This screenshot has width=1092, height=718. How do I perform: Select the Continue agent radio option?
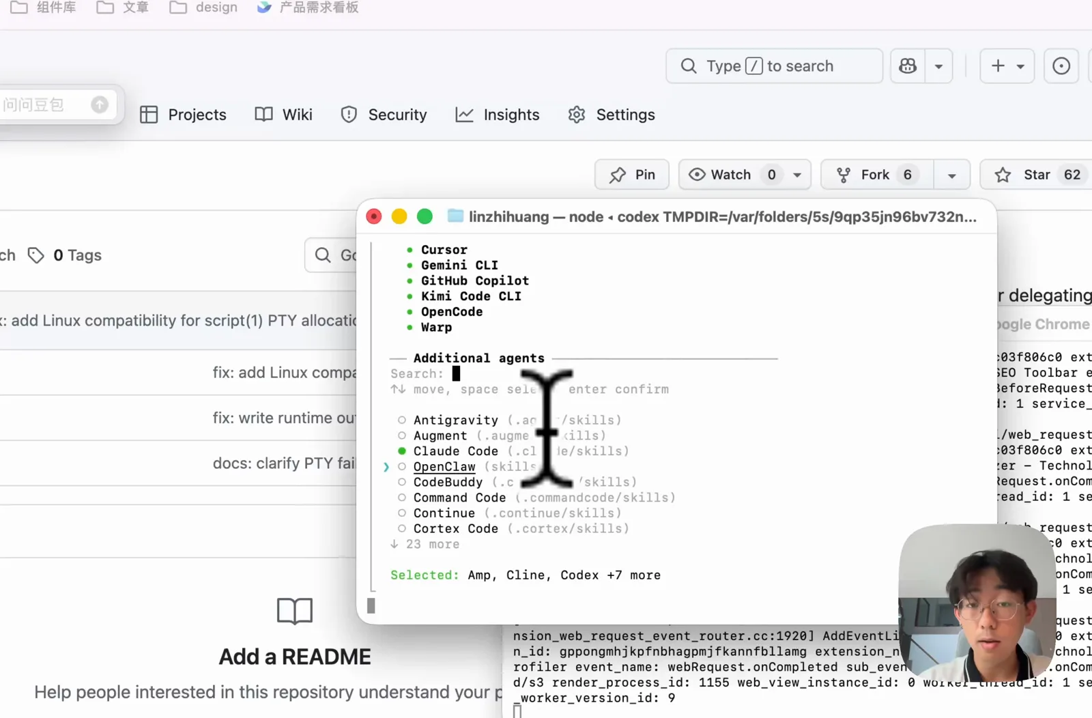(x=402, y=513)
